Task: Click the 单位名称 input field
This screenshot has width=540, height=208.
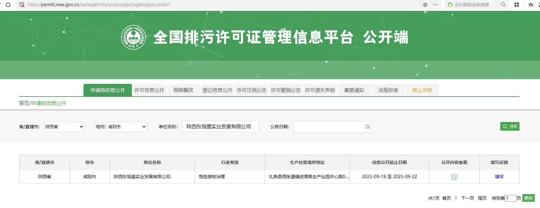Action: [x=220, y=126]
